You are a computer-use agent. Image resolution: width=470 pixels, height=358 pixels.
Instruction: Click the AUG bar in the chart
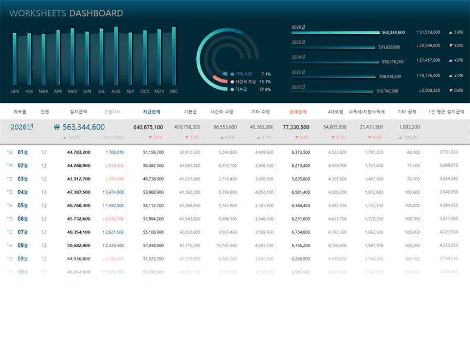(x=116, y=56)
